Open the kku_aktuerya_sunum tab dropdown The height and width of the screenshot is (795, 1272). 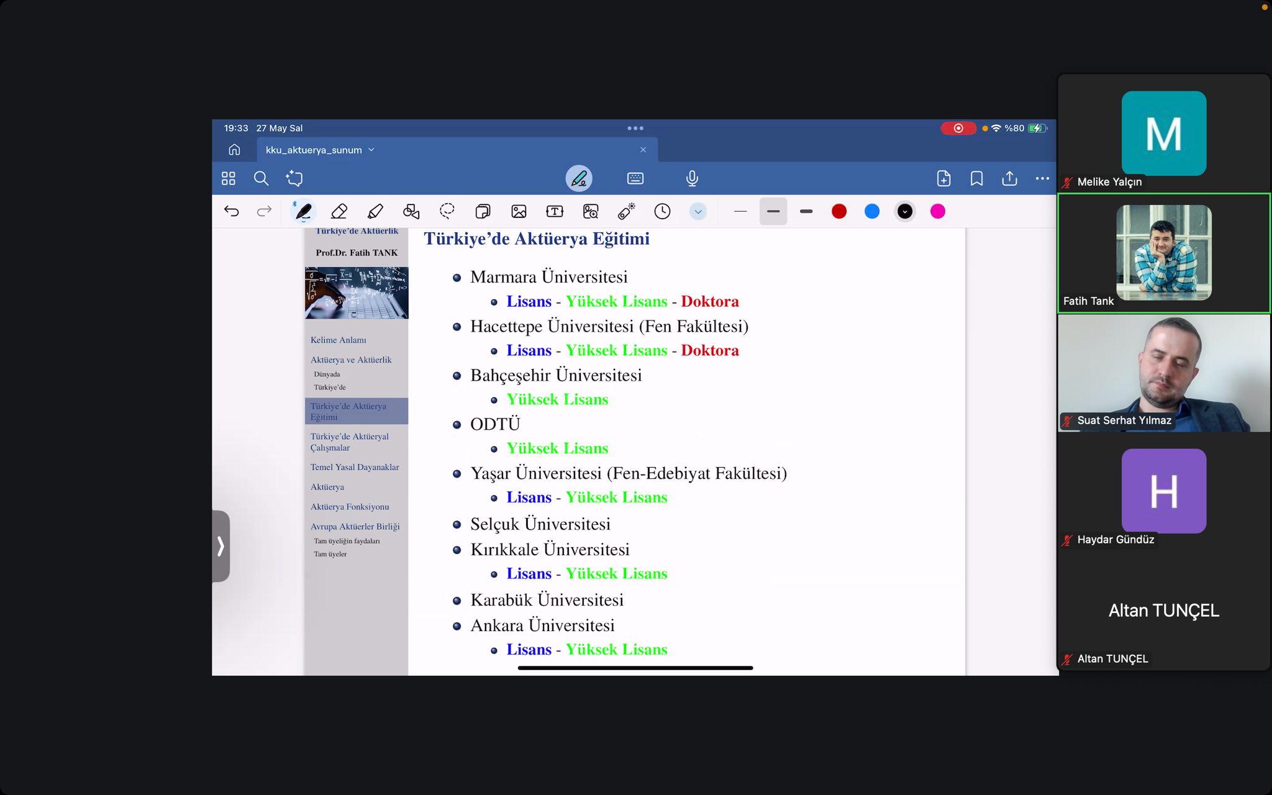click(x=371, y=150)
